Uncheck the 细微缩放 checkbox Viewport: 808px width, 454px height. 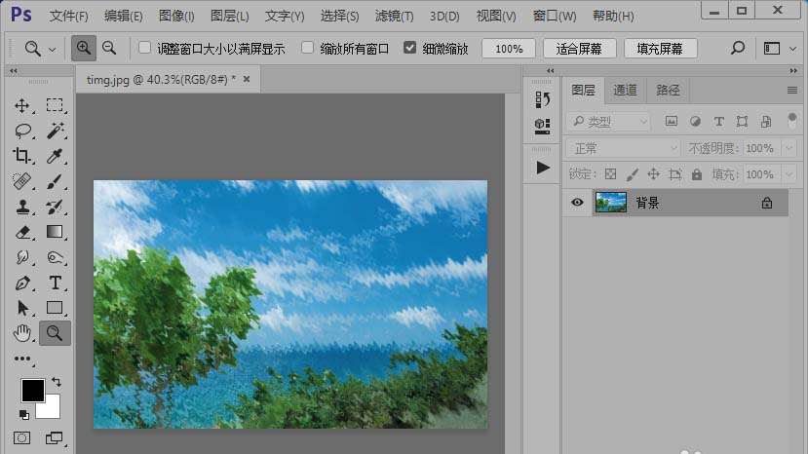click(409, 48)
